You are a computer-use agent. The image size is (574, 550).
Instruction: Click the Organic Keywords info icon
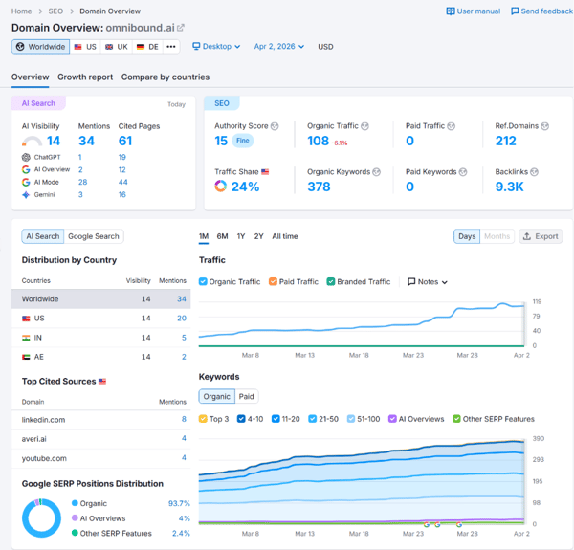coord(376,172)
